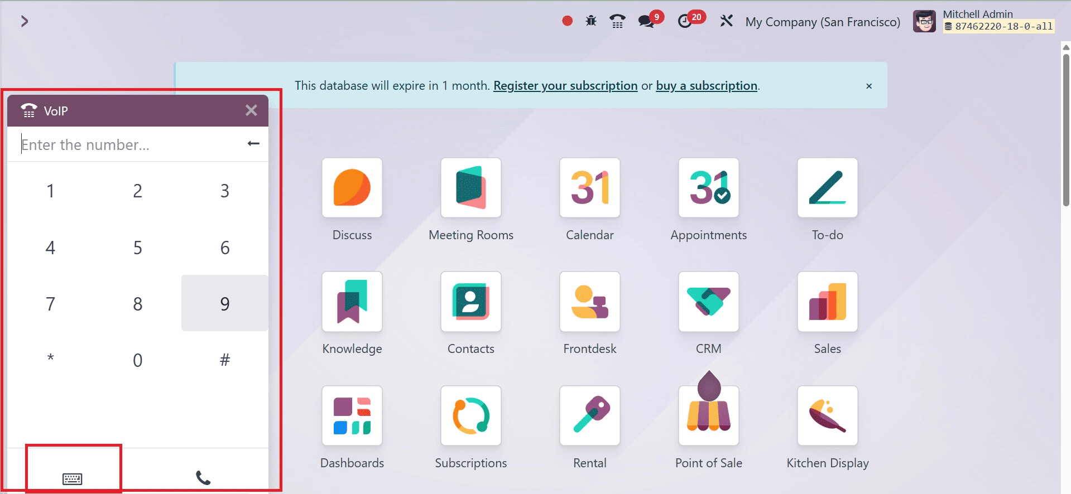The image size is (1071, 494).
Task: Click the red recording indicator dot
Action: pyautogui.click(x=567, y=21)
